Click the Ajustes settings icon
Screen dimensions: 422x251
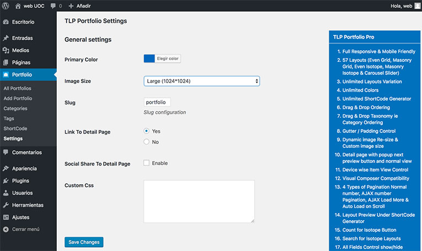(x=6, y=217)
